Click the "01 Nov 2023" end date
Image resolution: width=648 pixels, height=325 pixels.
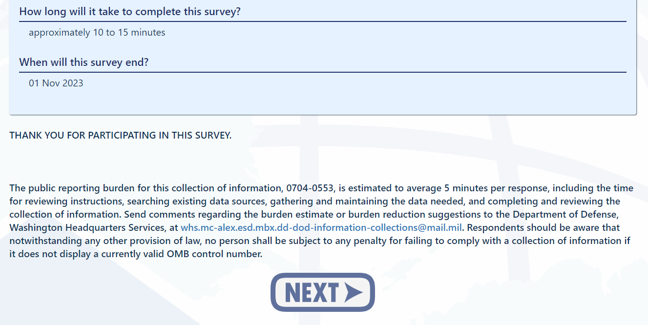(x=56, y=83)
